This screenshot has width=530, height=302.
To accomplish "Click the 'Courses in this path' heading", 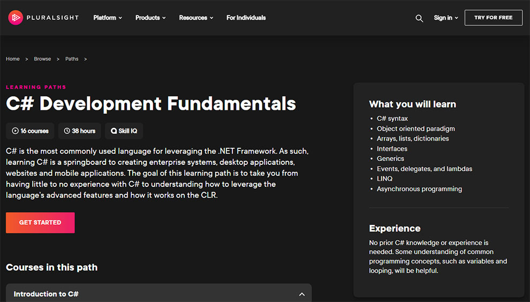I will (52, 268).
